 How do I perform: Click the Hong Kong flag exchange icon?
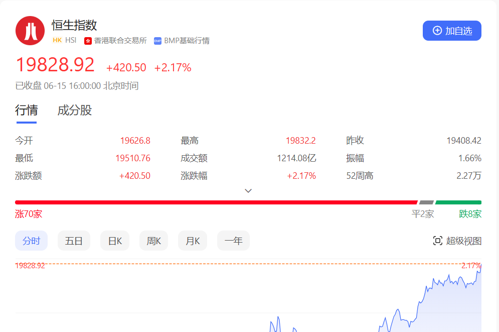coord(88,41)
